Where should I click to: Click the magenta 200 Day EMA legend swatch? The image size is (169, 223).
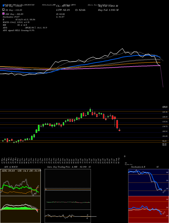pos(4,14)
